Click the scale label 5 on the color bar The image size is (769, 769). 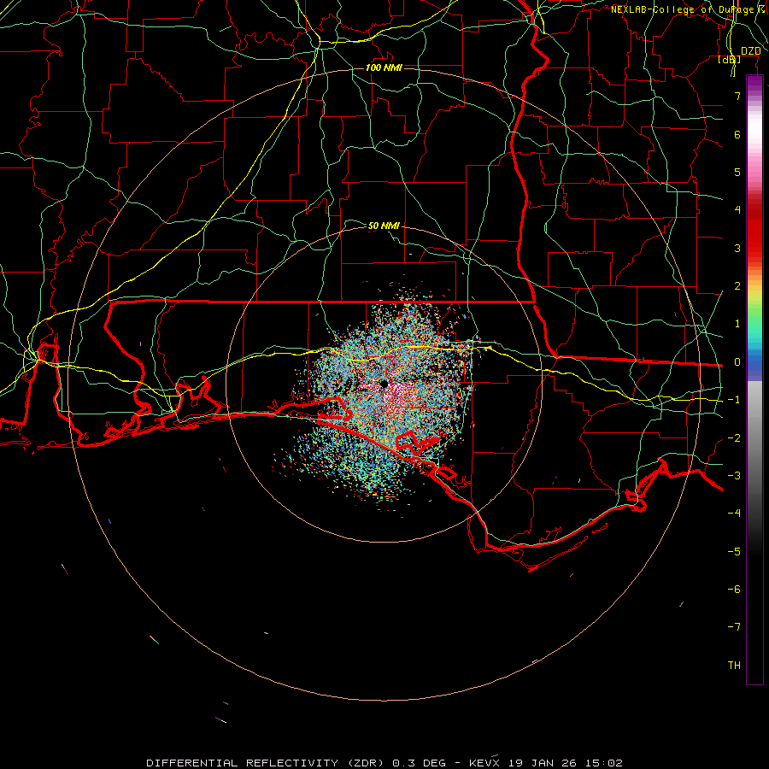[737, 172]
